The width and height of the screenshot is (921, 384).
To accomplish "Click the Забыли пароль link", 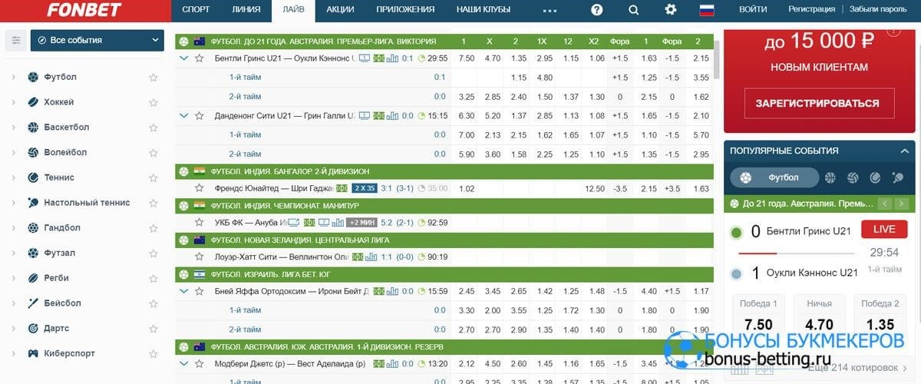I will click(x=877, y=9).
